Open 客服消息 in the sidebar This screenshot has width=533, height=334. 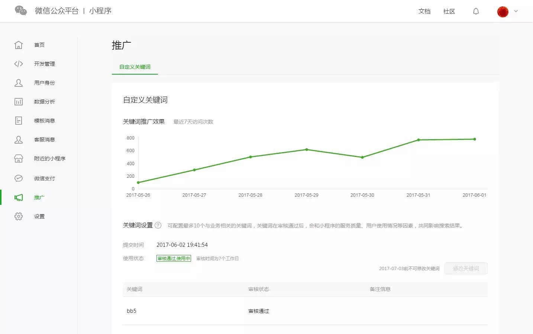44,140
